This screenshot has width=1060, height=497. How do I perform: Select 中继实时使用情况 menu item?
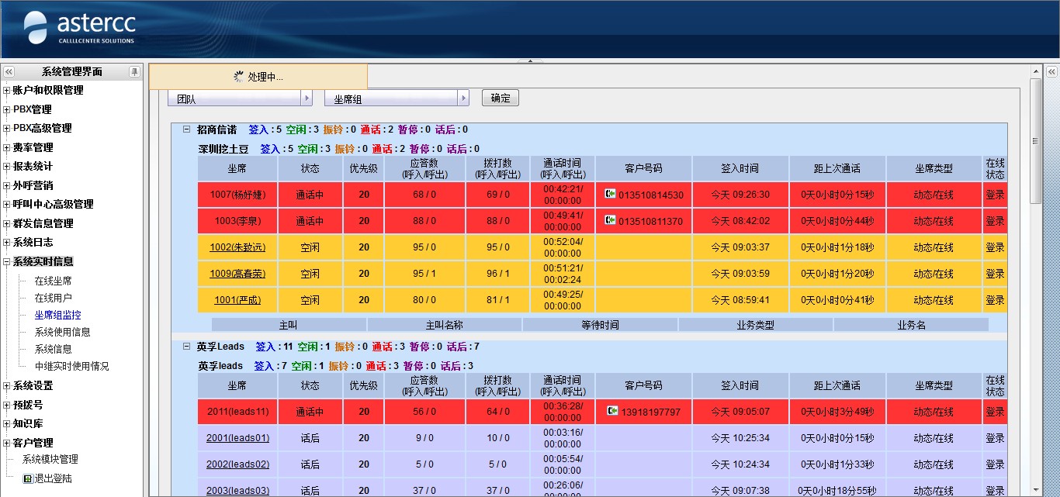(x=71, y=366)
